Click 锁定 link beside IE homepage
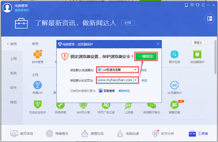Viewport: 218px width, 142px height. [144, 80]
